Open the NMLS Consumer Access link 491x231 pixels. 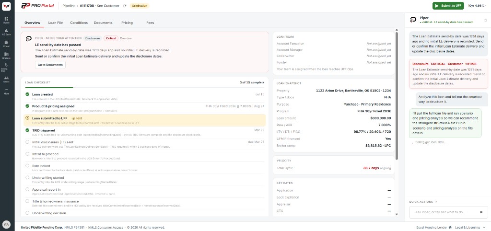pos(105,227)
